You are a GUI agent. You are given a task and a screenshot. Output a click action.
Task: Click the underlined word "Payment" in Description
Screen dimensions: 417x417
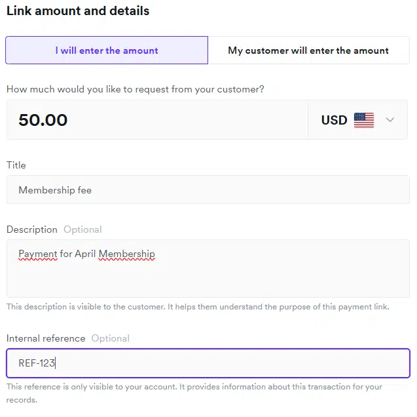38,254
